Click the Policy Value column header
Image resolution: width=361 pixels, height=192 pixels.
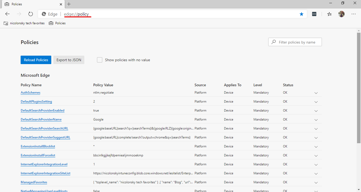click(103, 85)
